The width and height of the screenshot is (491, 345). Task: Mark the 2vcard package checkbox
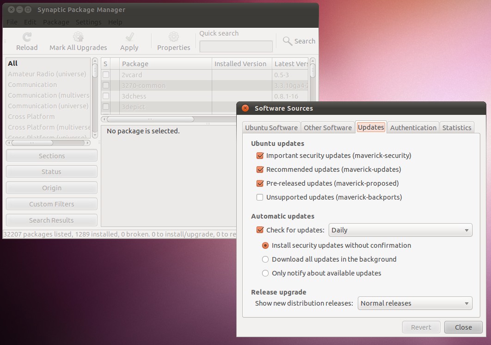coord(106,75)
